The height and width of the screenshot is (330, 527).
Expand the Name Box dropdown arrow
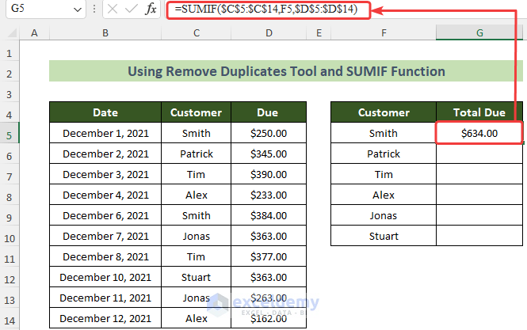(77, 10)
